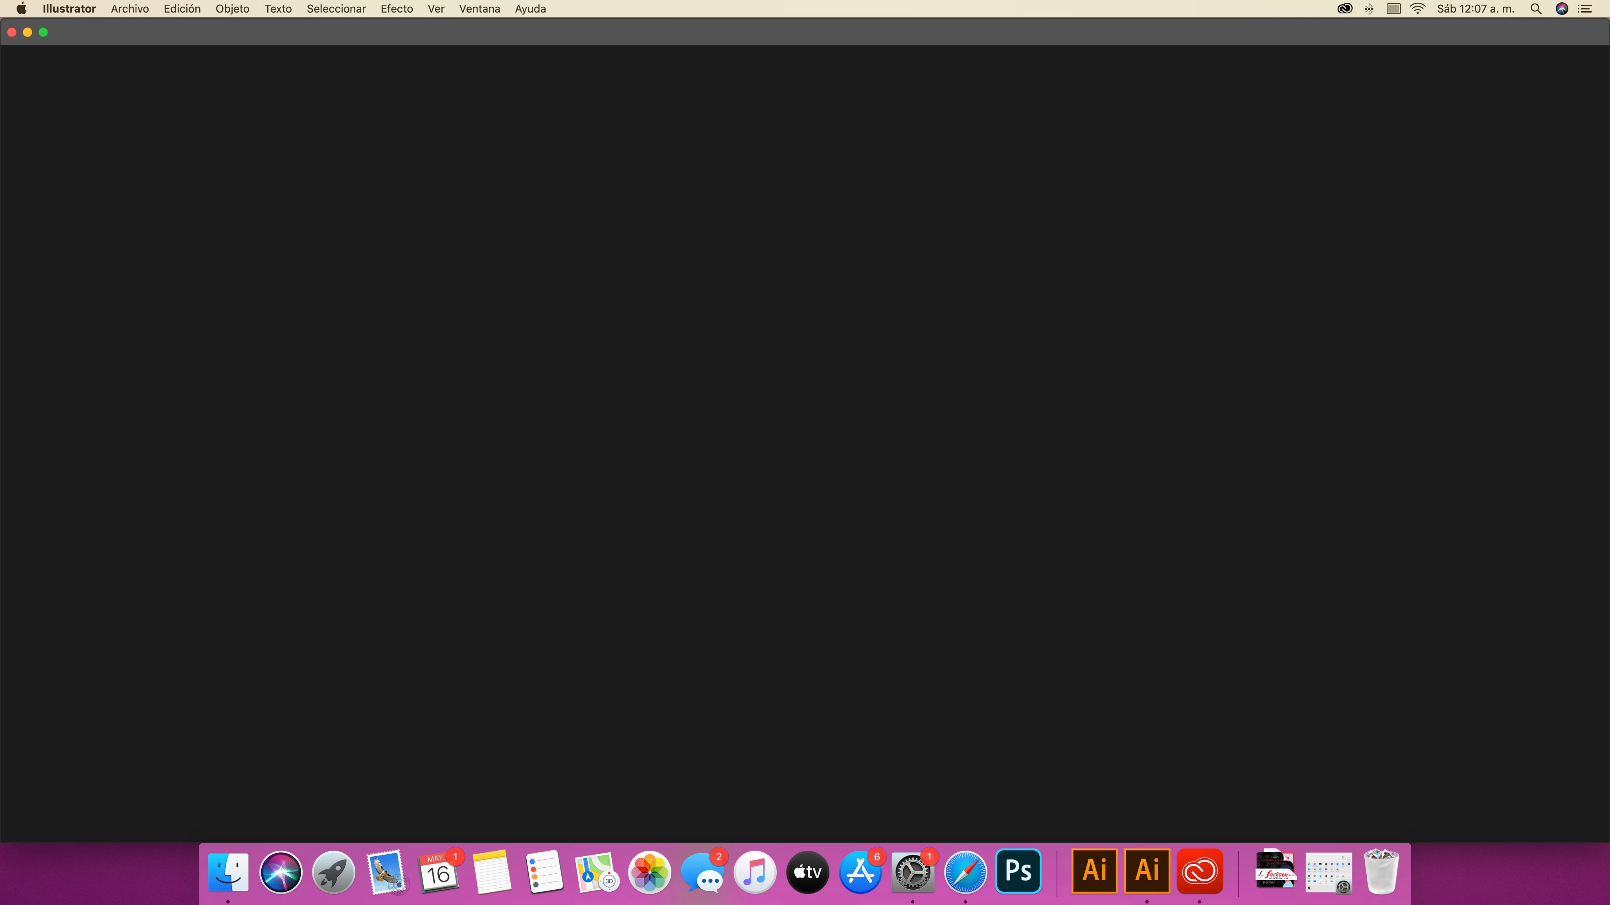
Task: Open the Archivo menu
Action: (129, 9)
